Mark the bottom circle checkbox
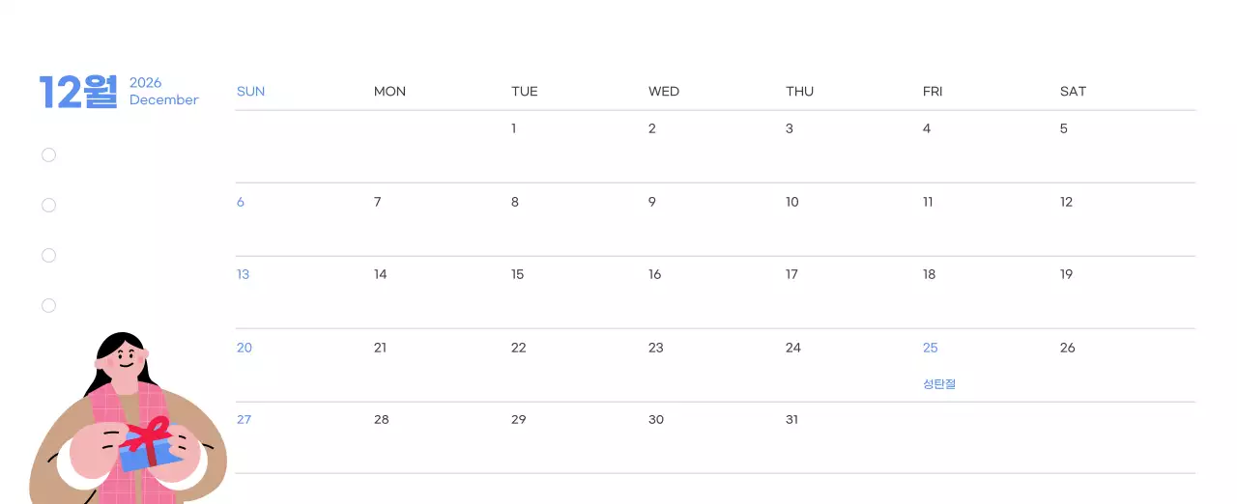This screenshot has width=1237, height=504. (48, 306)
